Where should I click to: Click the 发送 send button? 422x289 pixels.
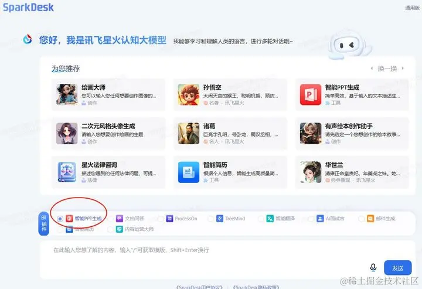pyautogui.click(x=397, y=268)
